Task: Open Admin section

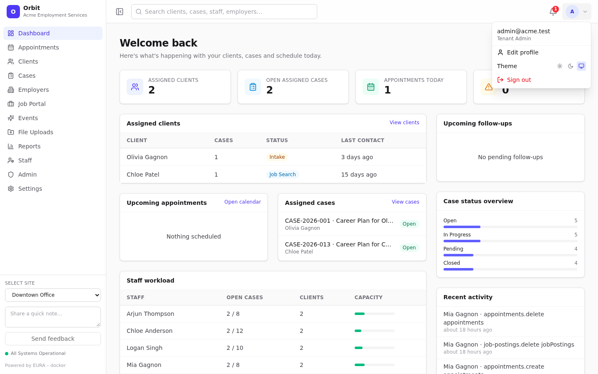Action: tap(53, 175)
